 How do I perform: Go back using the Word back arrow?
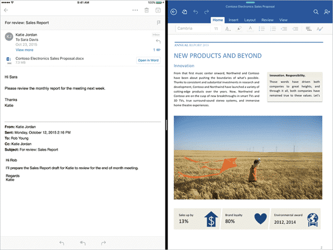173,11
